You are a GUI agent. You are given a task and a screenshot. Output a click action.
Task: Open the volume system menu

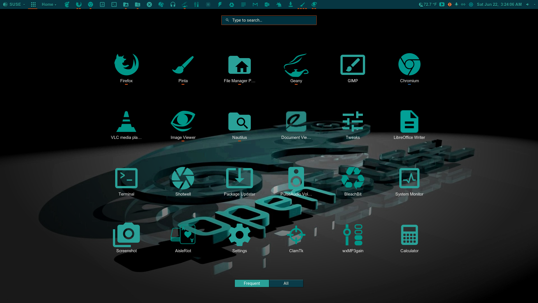[530, 4]
